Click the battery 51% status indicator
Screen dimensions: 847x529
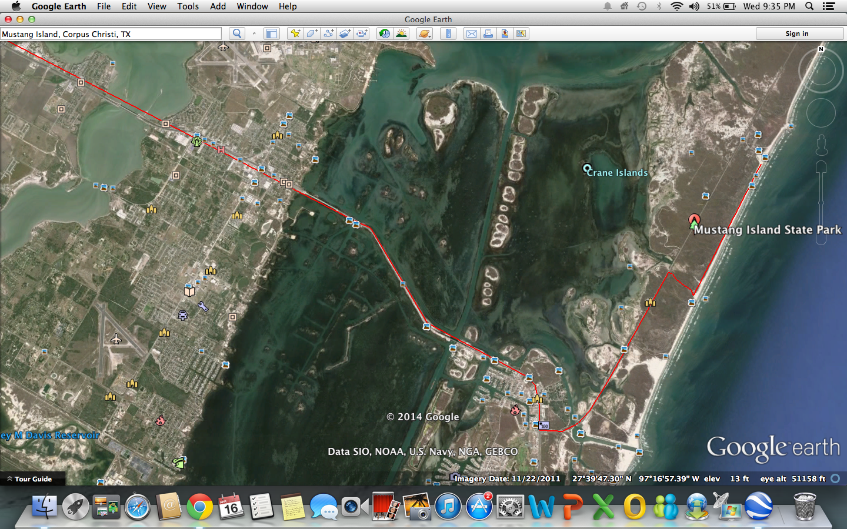[x=721, y=6]
